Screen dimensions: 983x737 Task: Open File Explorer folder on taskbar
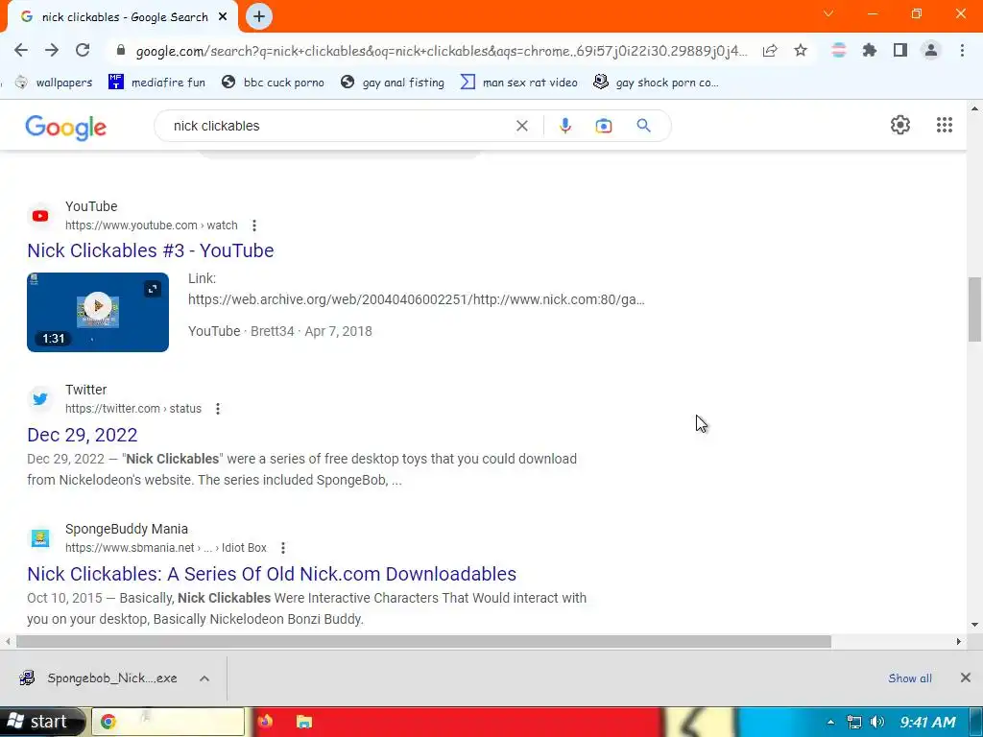click(x=304, y=722)
